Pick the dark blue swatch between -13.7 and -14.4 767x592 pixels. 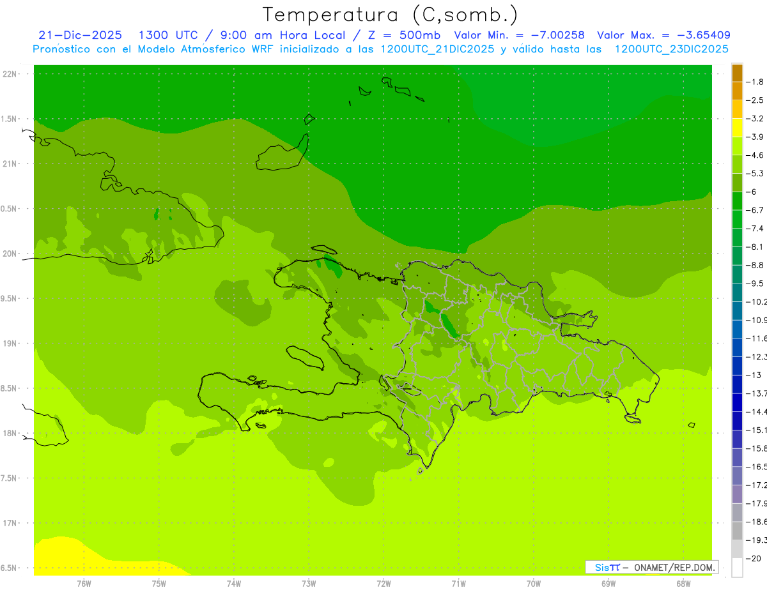(x=737, y=402)
